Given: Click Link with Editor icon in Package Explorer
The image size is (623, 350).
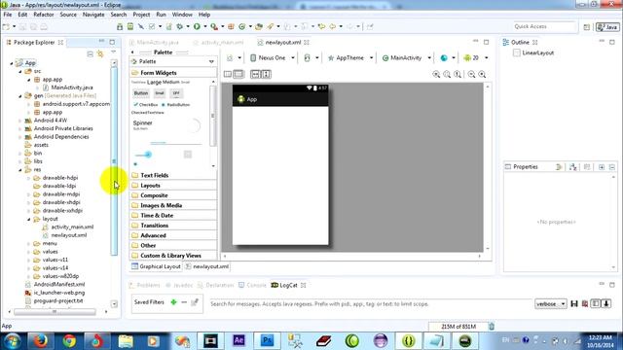Looking at the screenshot, I should tap(100, 54).
